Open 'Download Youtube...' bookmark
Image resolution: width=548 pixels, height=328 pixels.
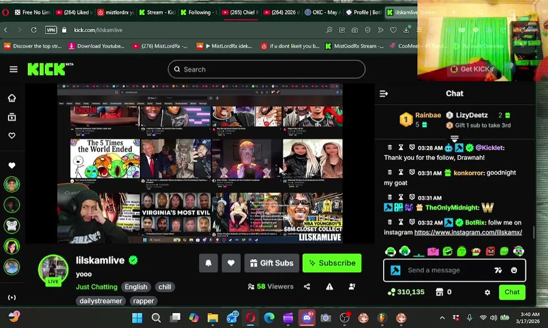(96, 46)
